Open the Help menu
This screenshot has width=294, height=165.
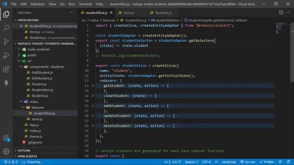[x=99, y=4]
